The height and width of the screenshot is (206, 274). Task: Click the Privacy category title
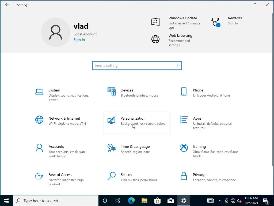point(199,175)
